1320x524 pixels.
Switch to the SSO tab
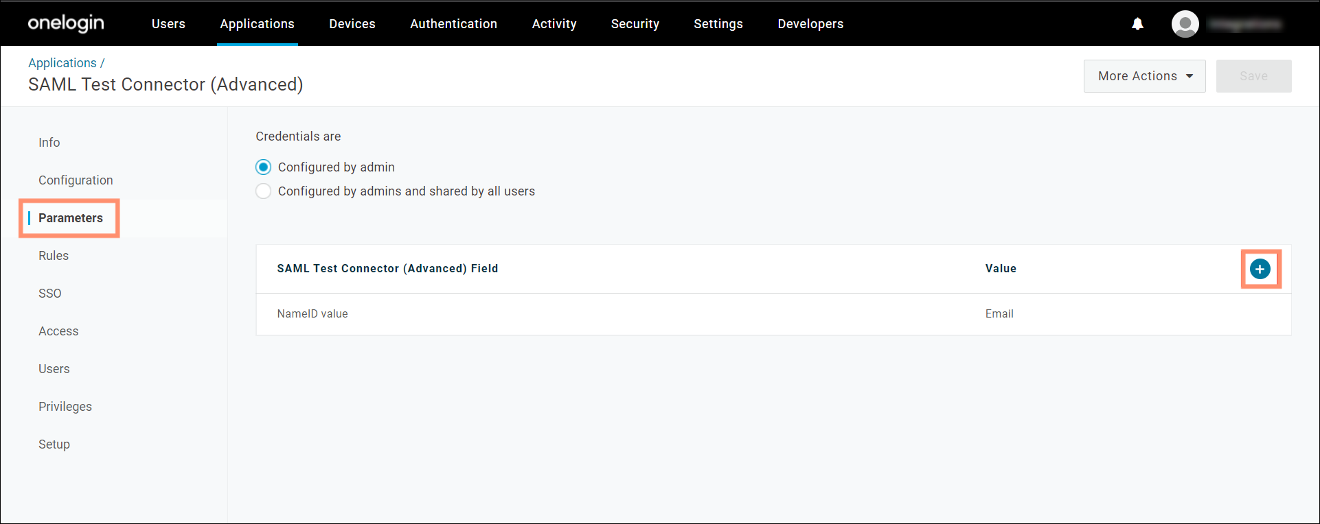pyautogui.click(x=50, y=294)
